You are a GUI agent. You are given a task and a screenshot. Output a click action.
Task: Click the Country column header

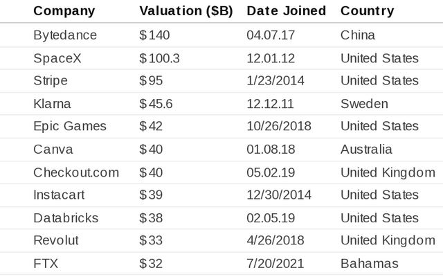tap(367, 11)
